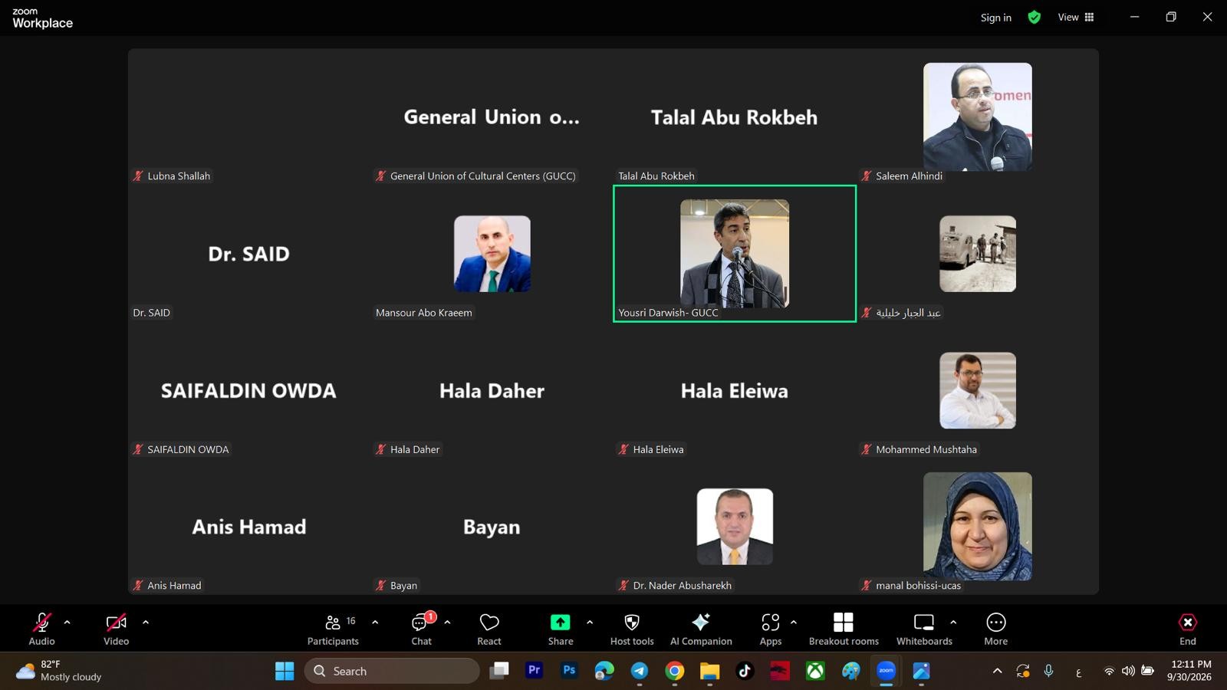Open Google Chrome from taskbar
The image size is (1227, 690).
[674, 671]
